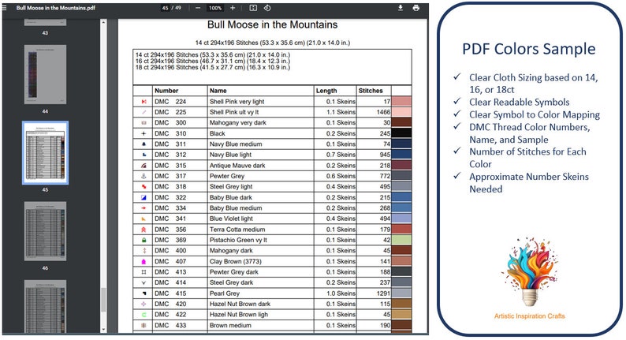626x340 pixels.
Task: Click the 'Artistic Inspiration Crafts' label
Action: [x=529, y=316]
